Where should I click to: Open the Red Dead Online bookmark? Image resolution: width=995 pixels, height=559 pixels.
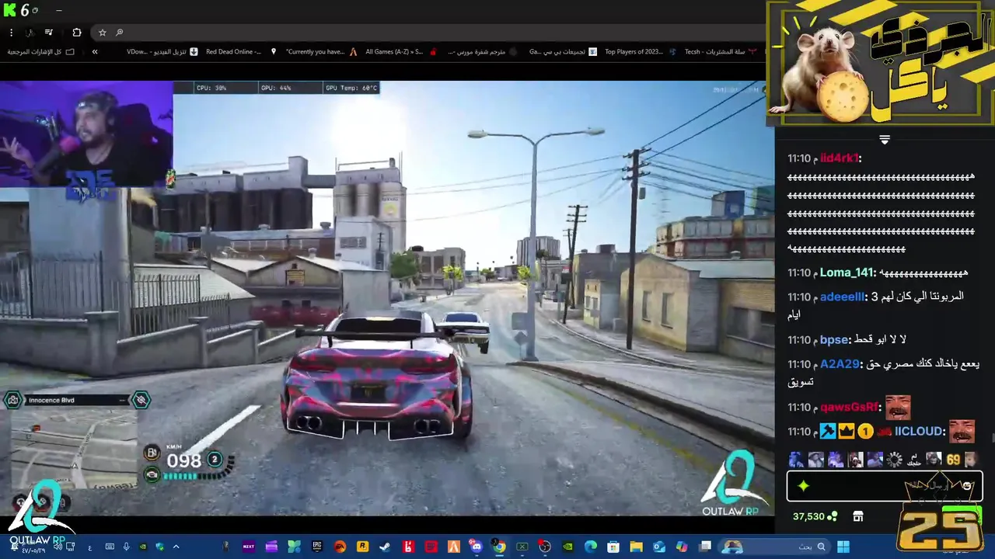pos(239,52)
